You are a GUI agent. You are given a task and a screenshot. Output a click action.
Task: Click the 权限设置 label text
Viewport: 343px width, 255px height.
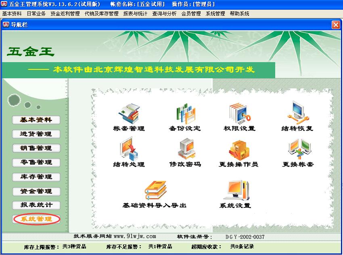coord(240,128)
